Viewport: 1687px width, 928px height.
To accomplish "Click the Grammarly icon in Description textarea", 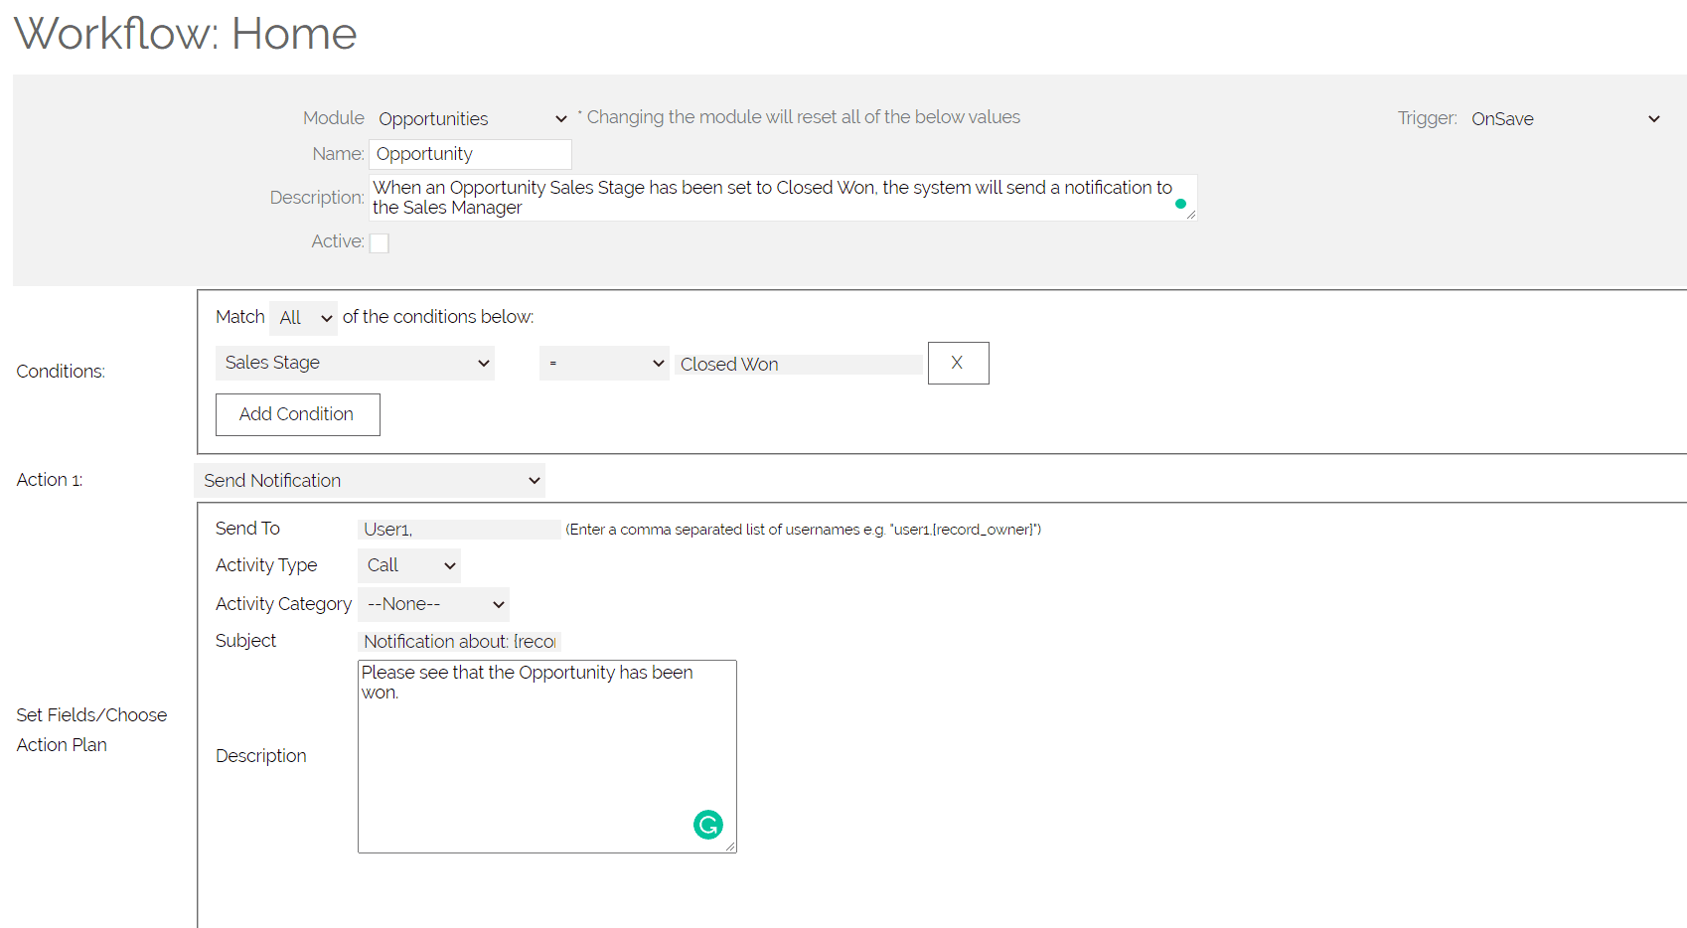I will point(707,825).
